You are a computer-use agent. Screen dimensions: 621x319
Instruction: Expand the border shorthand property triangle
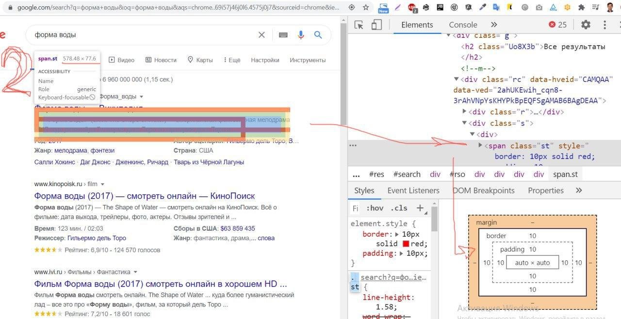[398, 235]
